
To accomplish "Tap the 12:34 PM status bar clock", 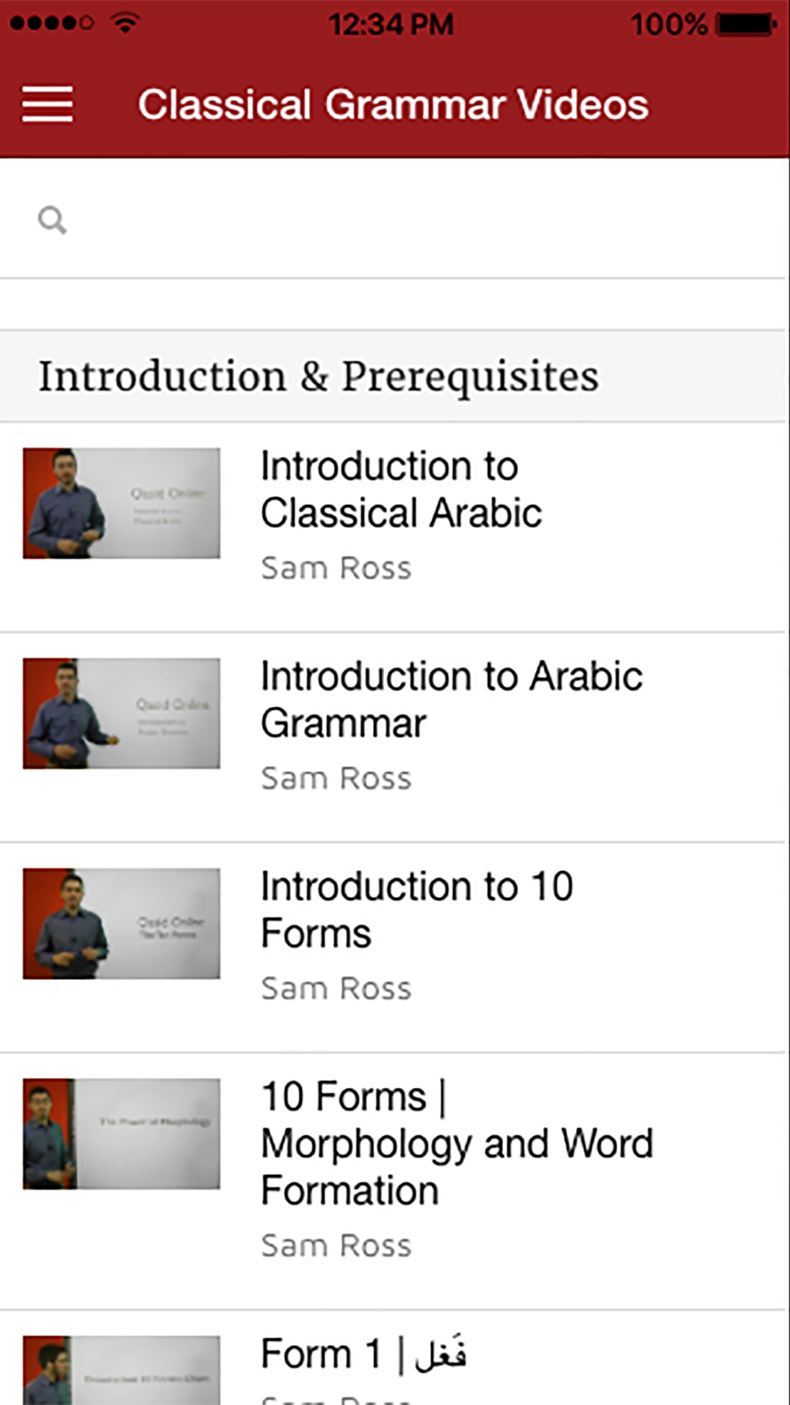I will 391,24.
